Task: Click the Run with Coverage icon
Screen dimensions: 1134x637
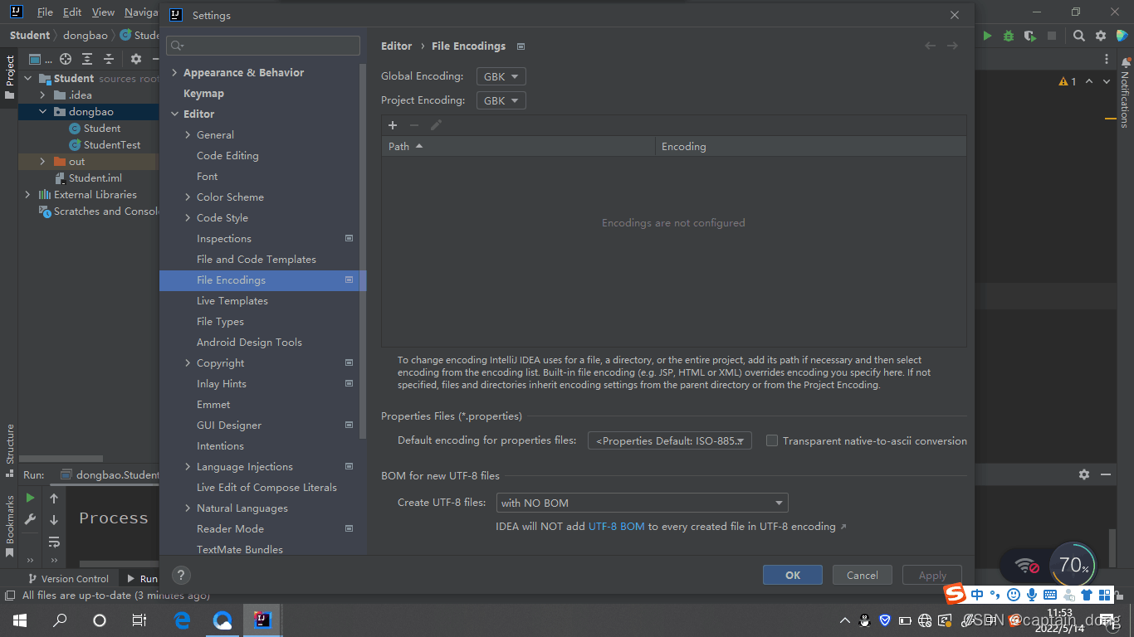Action: pos(1030,36)
